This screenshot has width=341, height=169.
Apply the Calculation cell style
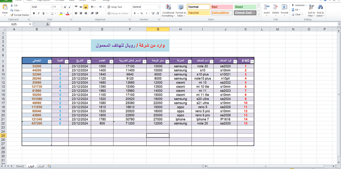pos(222,13)
